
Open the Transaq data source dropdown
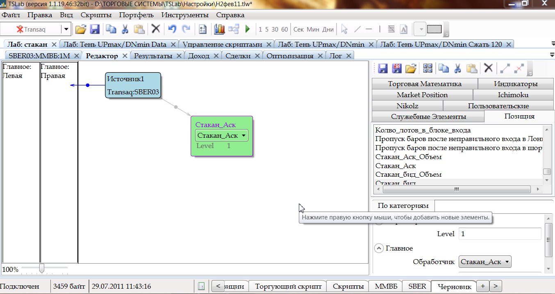point(66,29)
